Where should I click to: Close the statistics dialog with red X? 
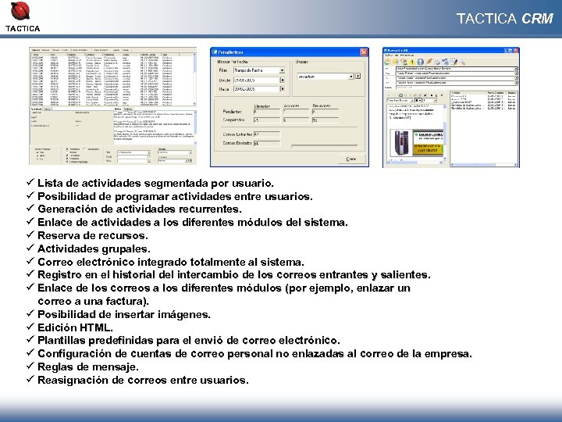coord(364,52)
